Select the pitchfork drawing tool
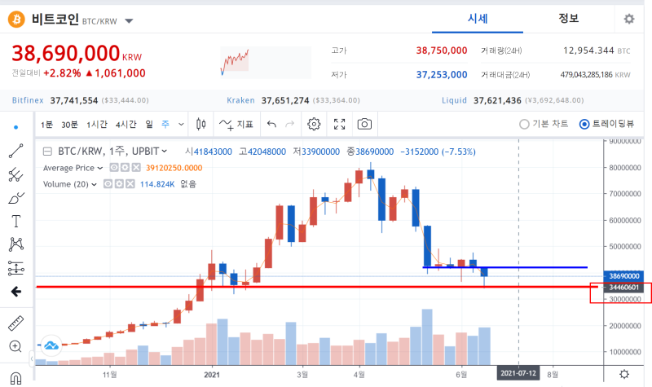 (x=15, y=174)
